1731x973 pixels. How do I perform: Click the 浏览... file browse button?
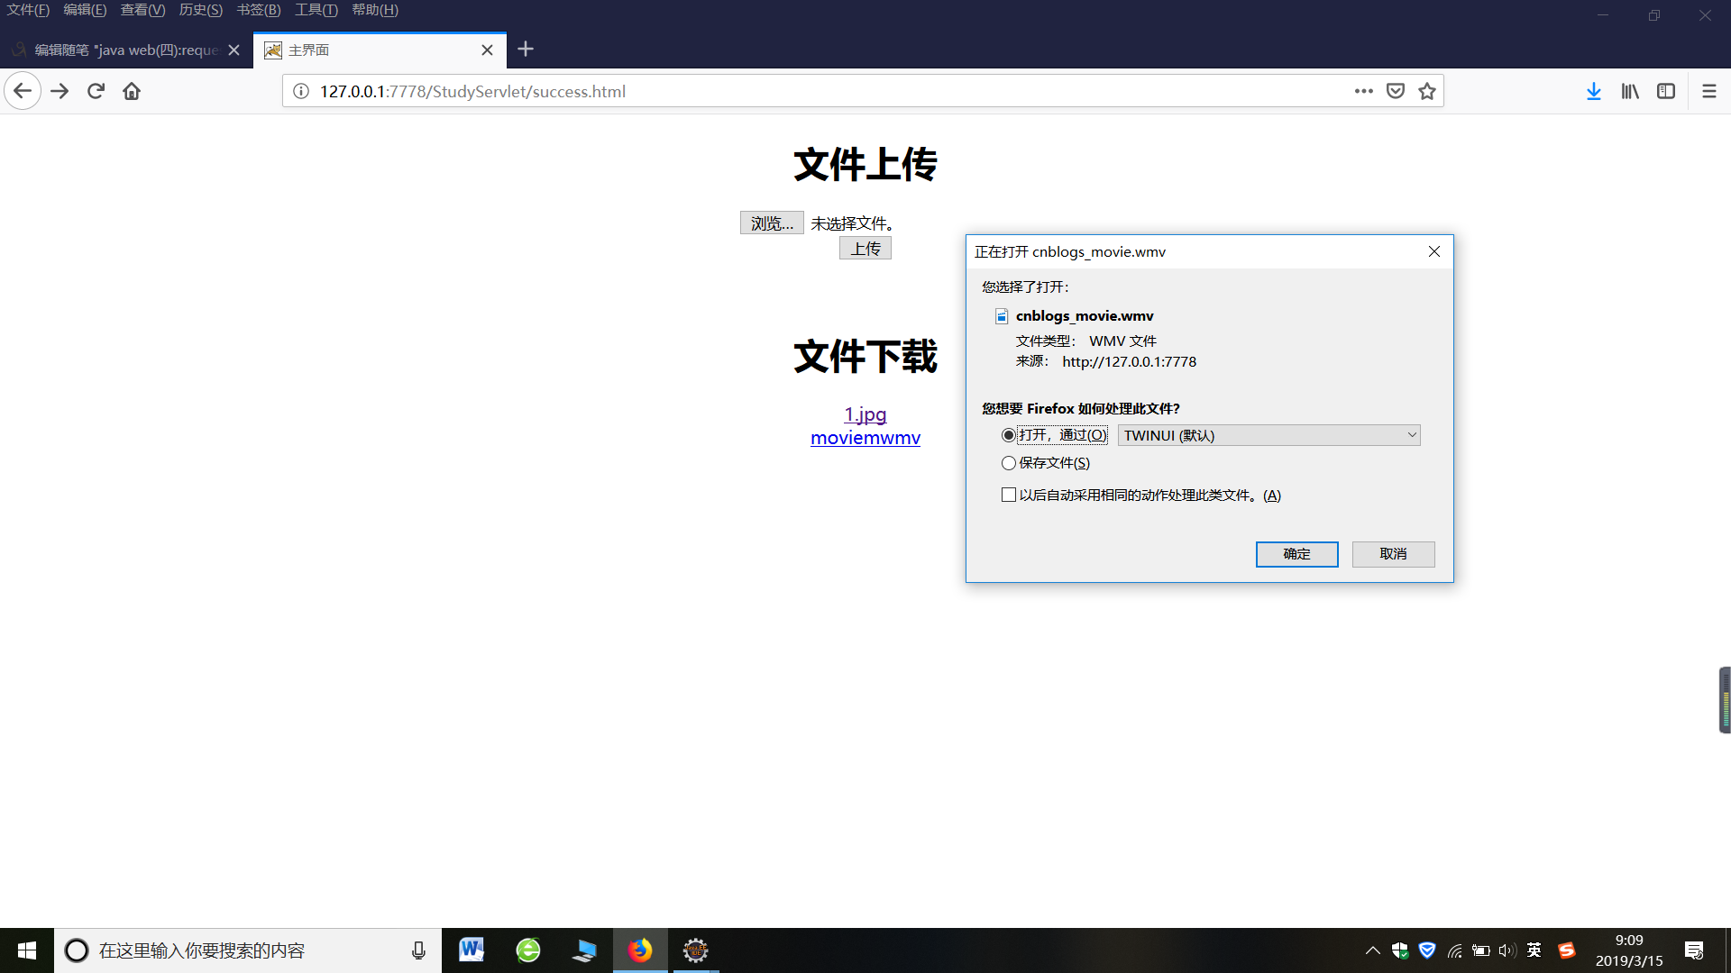coord(772,223)
